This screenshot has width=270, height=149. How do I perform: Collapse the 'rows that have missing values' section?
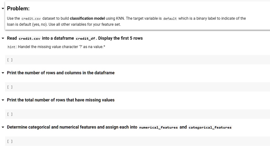click(x=3, y=100)
